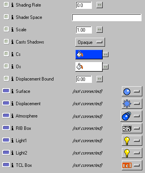The image size is (145, 173).
Task: Click the RIB Box icon
Action: (x=127, y=128)
